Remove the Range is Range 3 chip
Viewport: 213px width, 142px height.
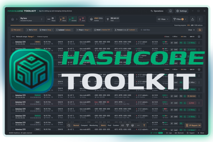point(91,30)
